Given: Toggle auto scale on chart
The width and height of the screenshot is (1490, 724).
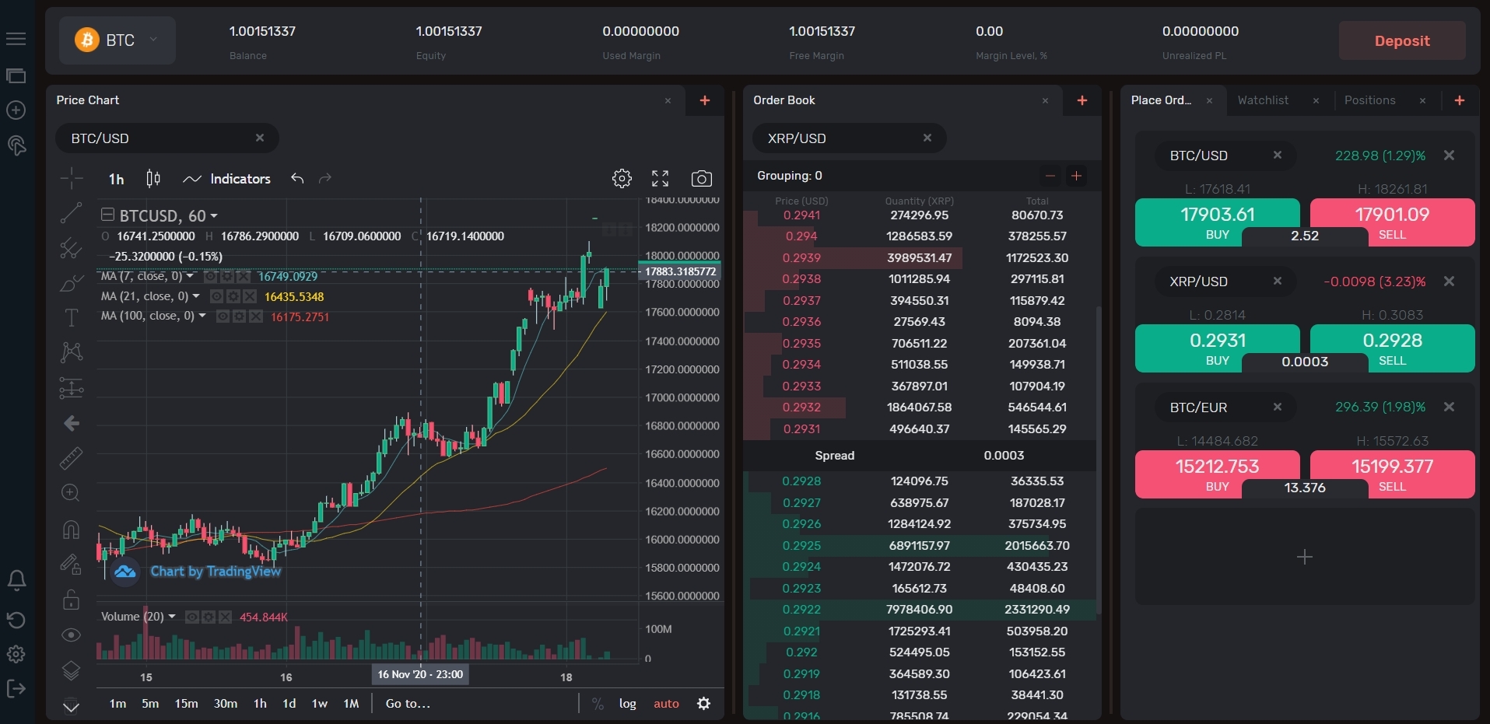Looking at the screenshot, I should pyautogui.click(x=666, y=704).
